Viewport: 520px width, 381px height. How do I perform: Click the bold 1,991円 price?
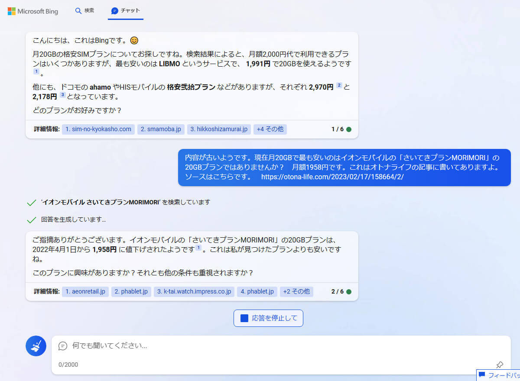tap(259, 64)
